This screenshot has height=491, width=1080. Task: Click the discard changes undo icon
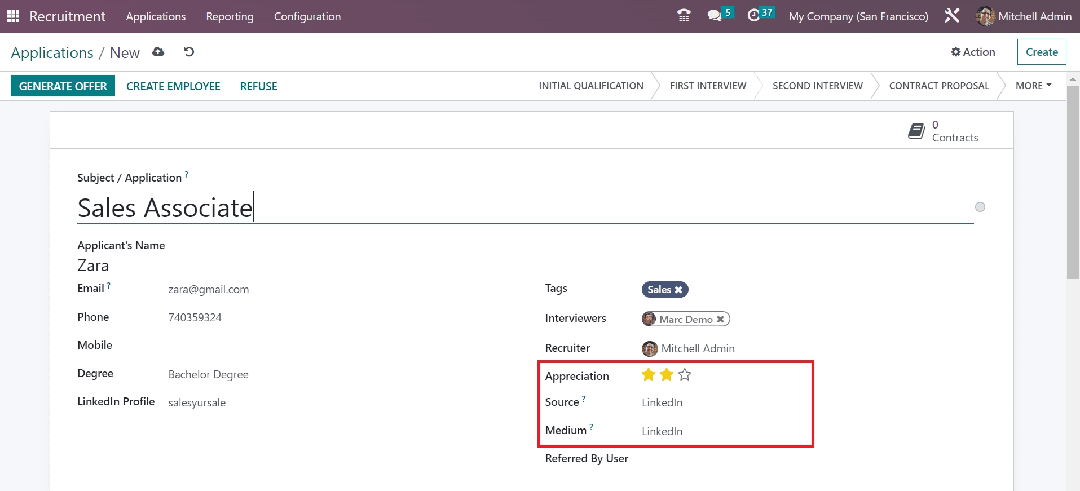coord(189,52)
